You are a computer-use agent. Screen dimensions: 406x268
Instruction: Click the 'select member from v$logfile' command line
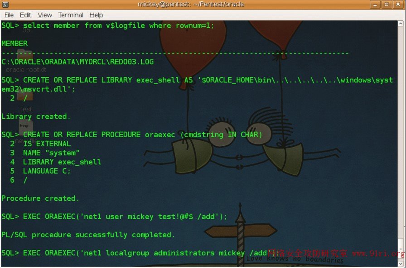(x=108, y=26)
